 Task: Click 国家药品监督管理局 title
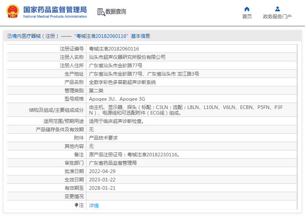pos(55,10)
